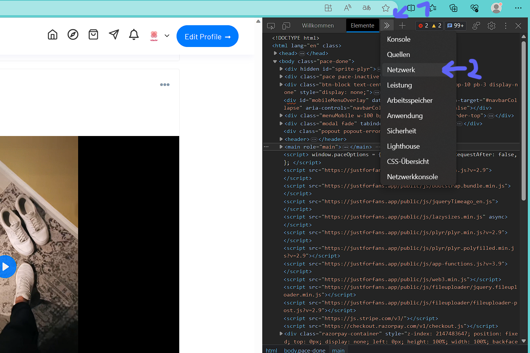Expand the header element node
The width and height of the screenshot is (530, 353).
[281, 139]
